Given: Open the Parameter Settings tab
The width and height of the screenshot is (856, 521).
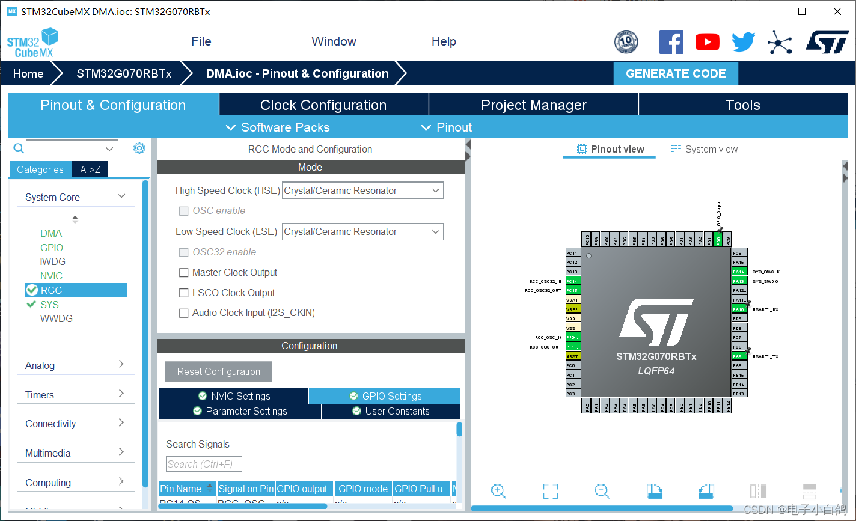Looking at the screenshot, I should click(x=240, y=411).
